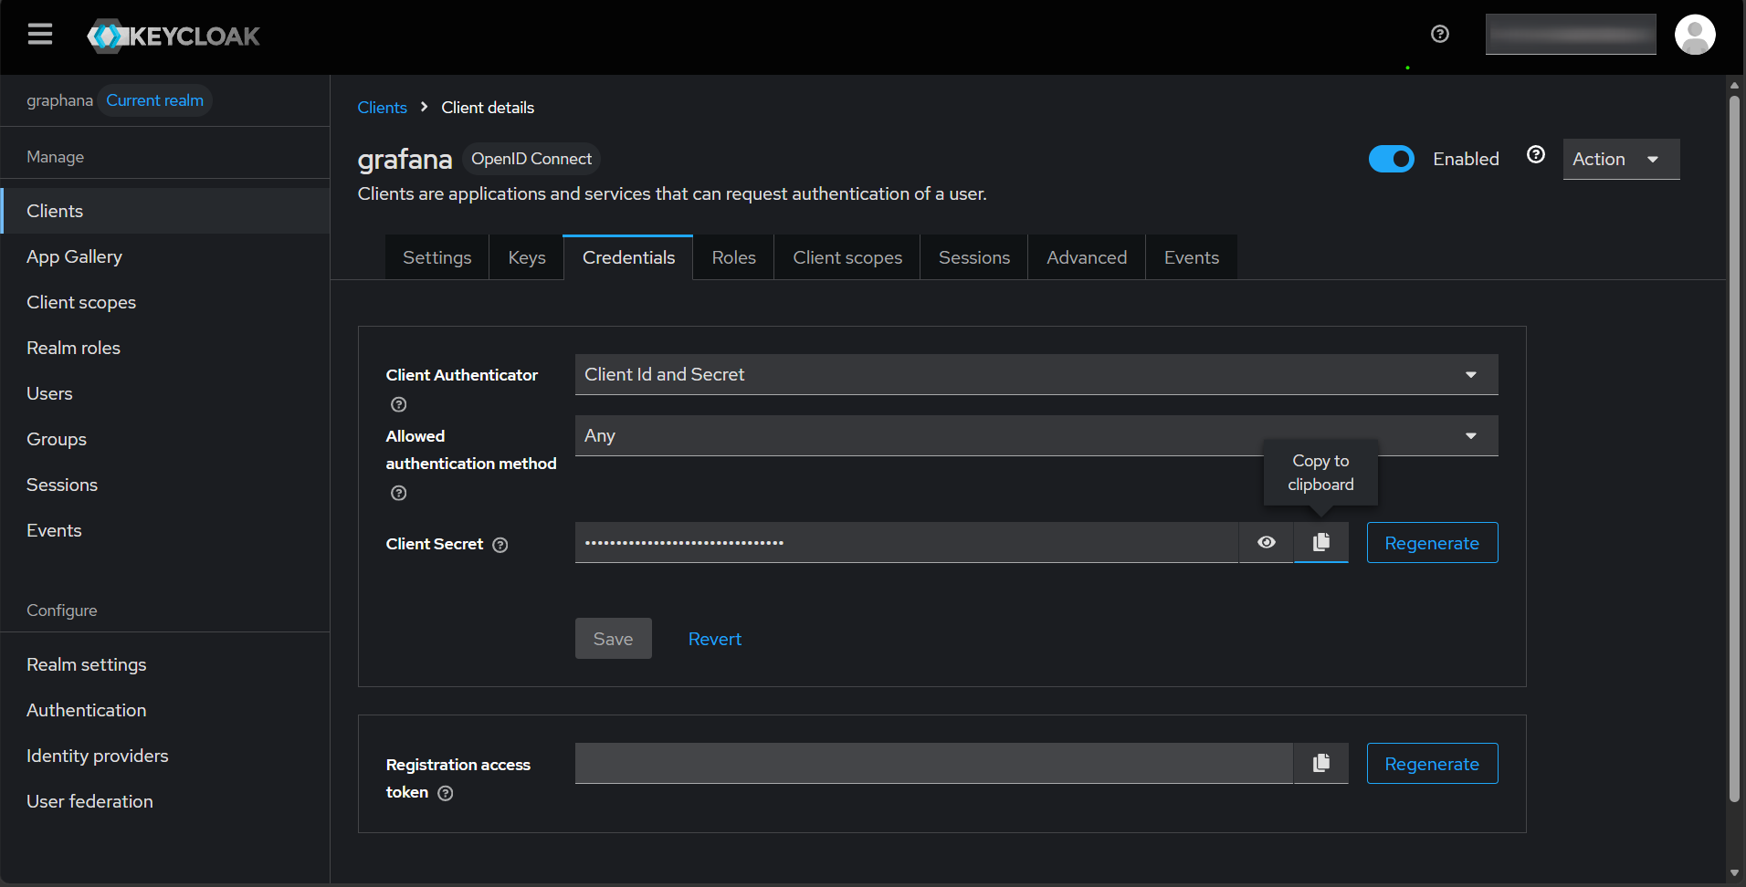This screenshot has width=1746, height=887.
Task: Show help for Allowed authentication method
Action: tap(399, 493)
